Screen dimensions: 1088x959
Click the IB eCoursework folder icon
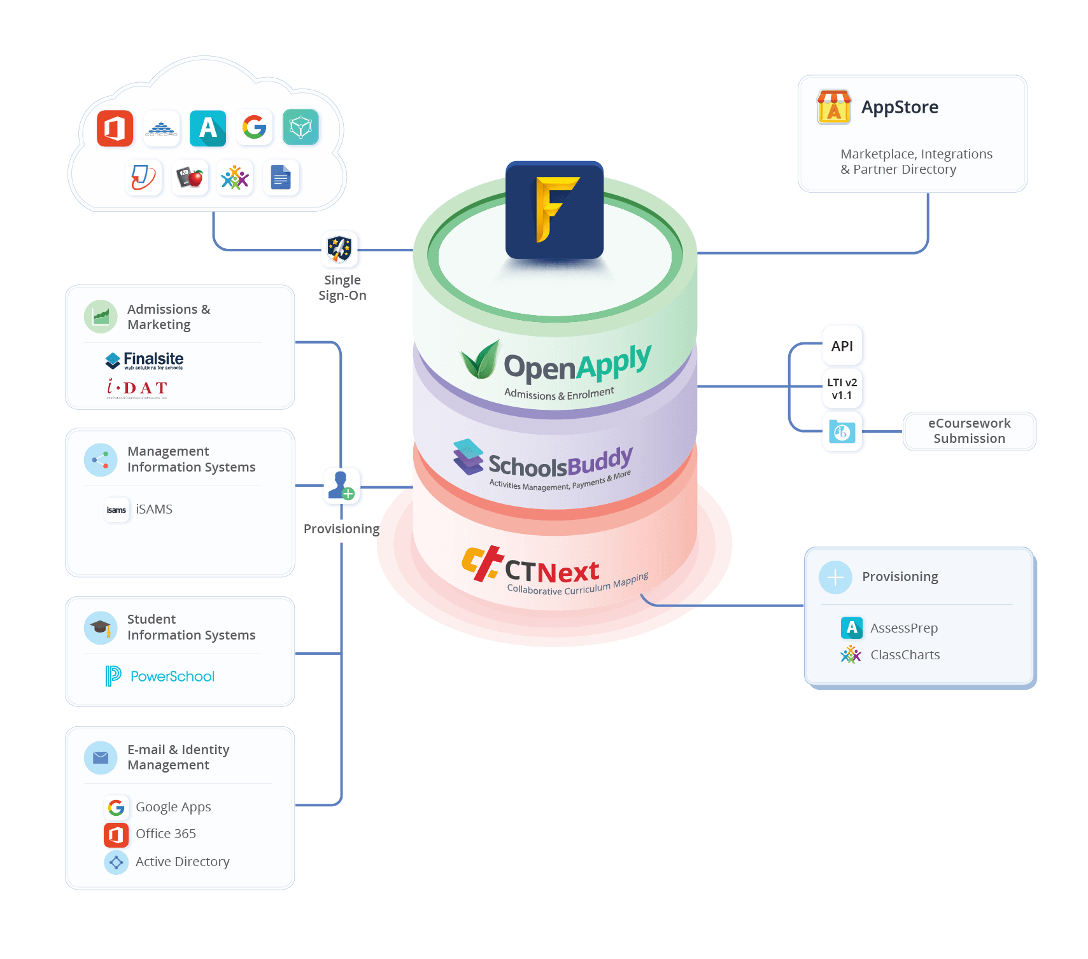point(842,432)
